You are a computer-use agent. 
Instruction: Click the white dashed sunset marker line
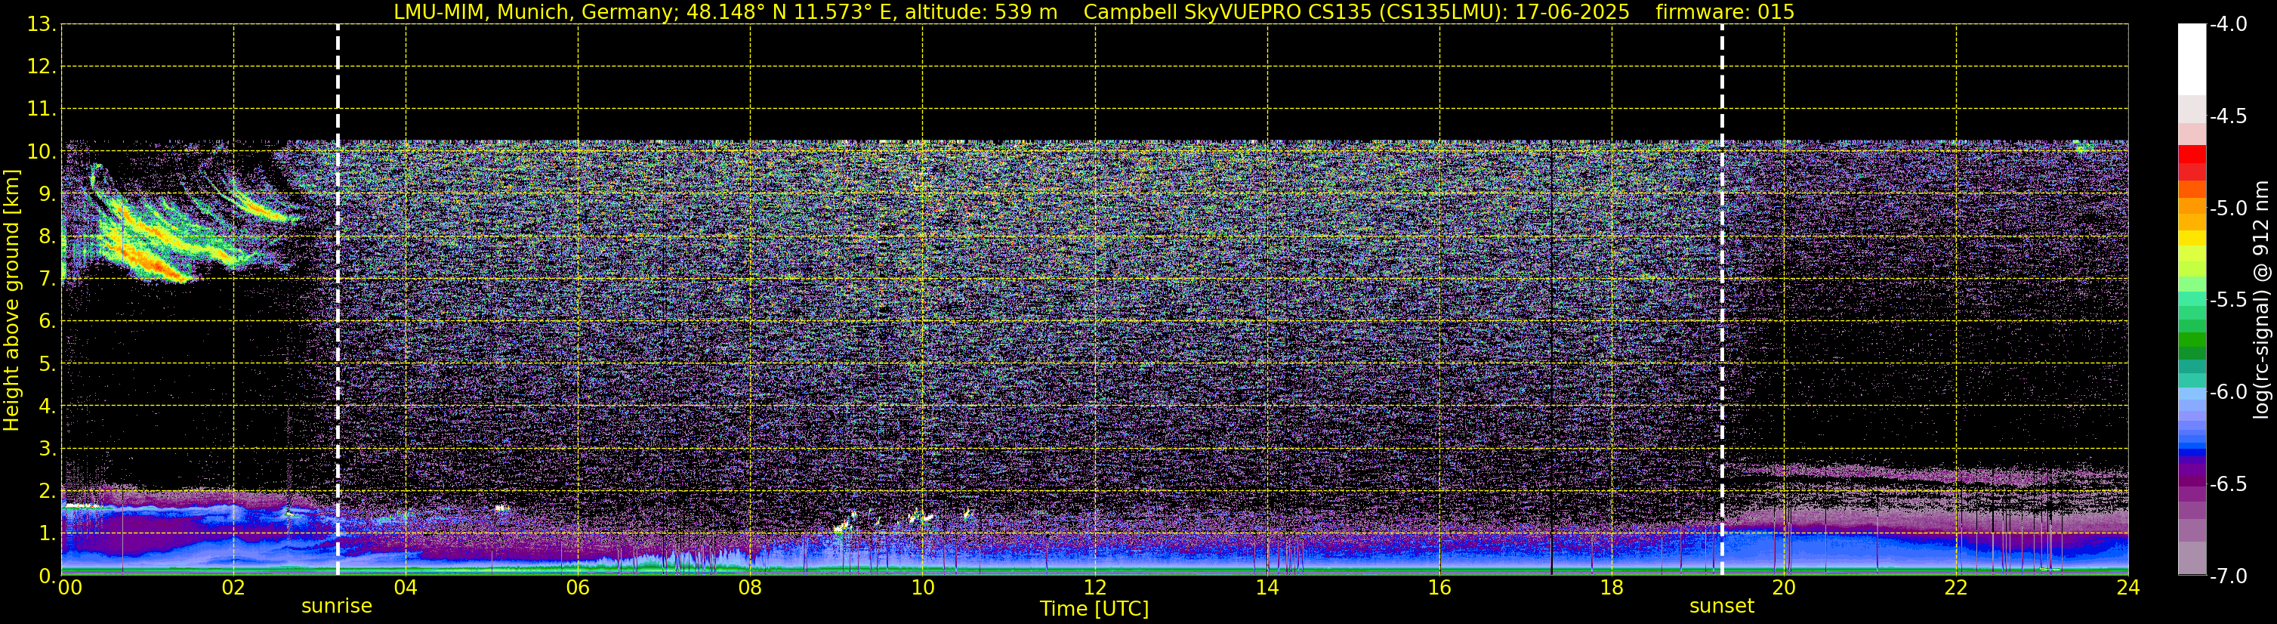[x=1722, y=300]
